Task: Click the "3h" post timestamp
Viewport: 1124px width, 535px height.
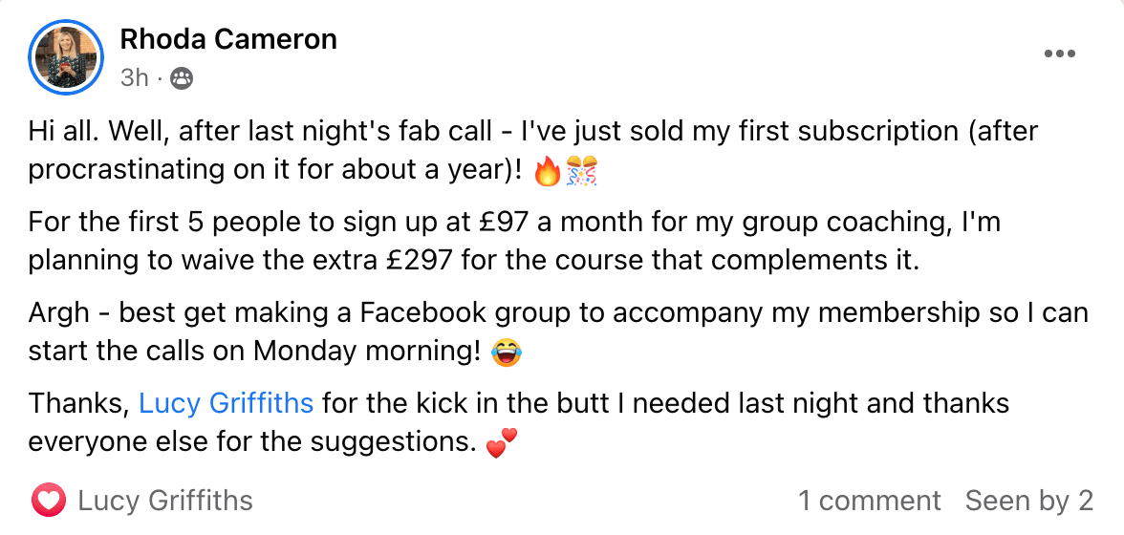Action: click(x=135, y=78)
